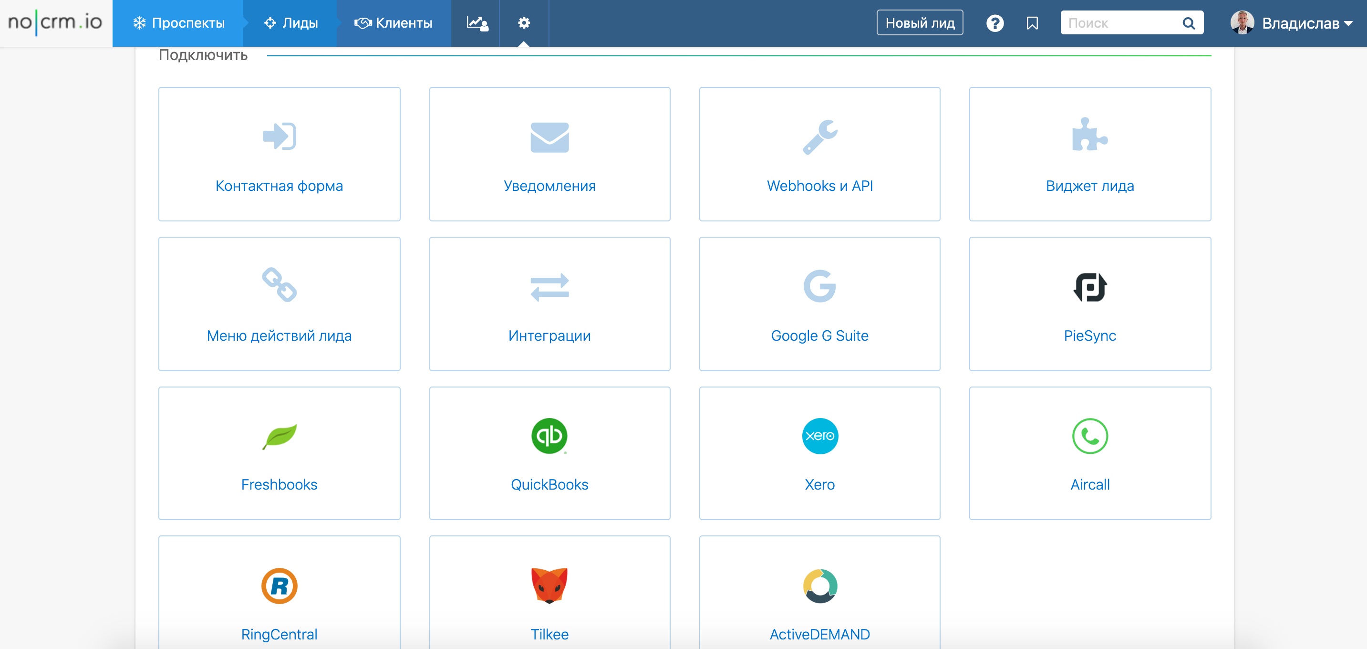Click the bookmark icon in header
1367x649 pixels.
pos(1032,23)
